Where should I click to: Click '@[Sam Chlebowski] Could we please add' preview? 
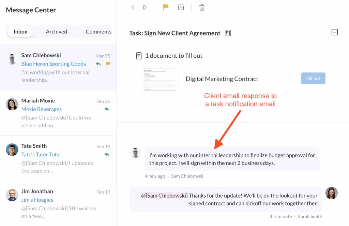point(56,122)
